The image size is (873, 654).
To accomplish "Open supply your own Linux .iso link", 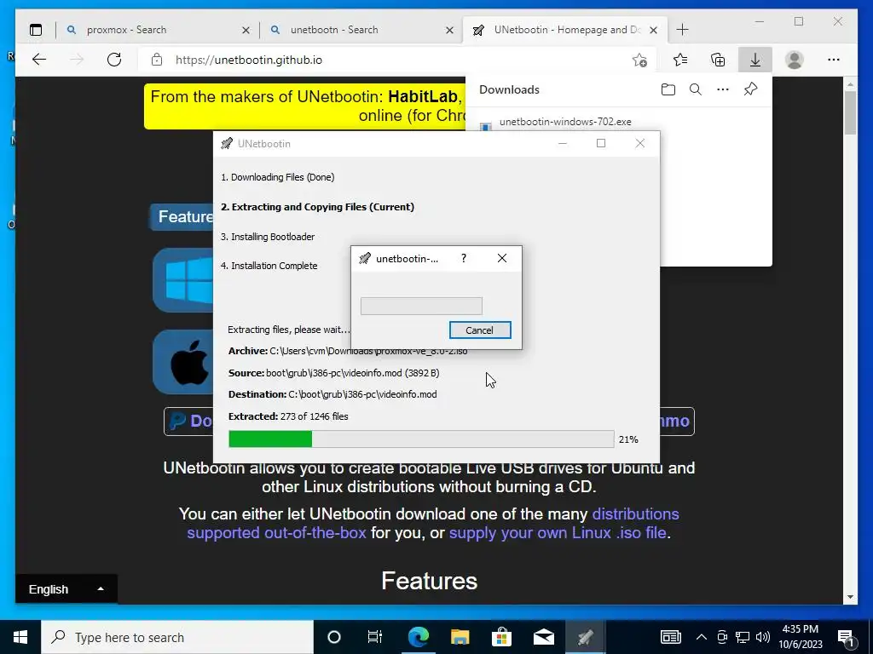I will click(558, 533).
